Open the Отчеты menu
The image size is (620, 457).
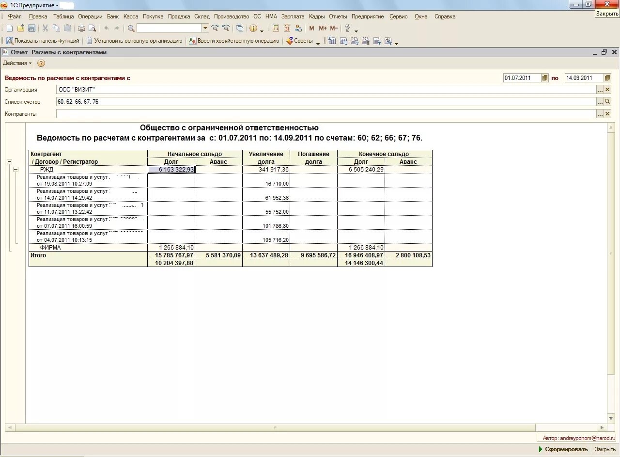coord(338,16)
